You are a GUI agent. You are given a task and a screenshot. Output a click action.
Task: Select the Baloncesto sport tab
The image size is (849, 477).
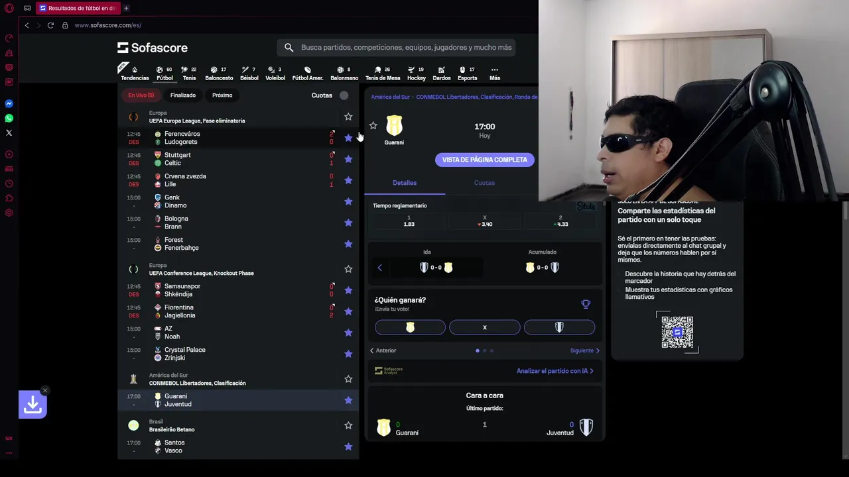point(219,73)
